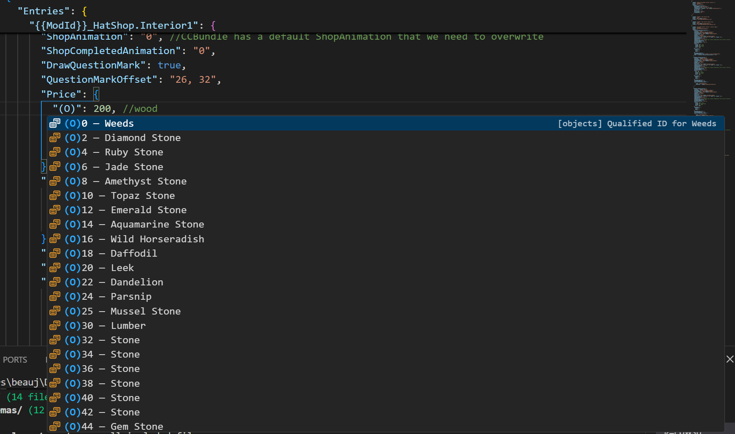
Task: Select the Weeds suggestion icon
Action: tap(55, 123)
